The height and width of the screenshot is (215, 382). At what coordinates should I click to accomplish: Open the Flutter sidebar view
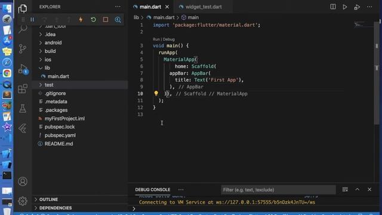tap(23, 128)
